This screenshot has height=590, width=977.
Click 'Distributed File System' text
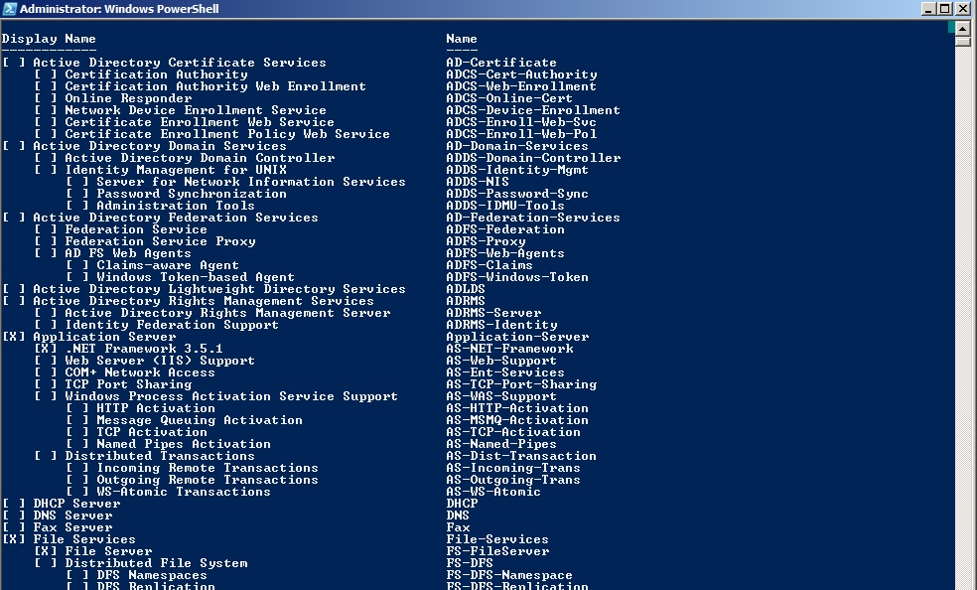click(157, 563)
